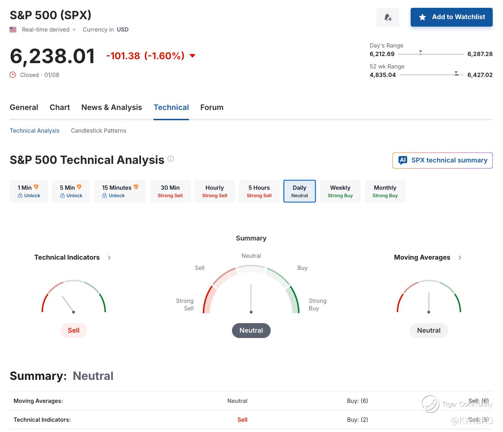Viewport: 503px width, 432px height.
Task: Click Add to Watchlist button
Action: (x=451, y=17)
